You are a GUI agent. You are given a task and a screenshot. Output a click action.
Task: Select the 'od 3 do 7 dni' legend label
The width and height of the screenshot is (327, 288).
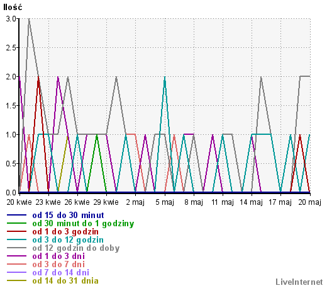[x=58, y=265]
